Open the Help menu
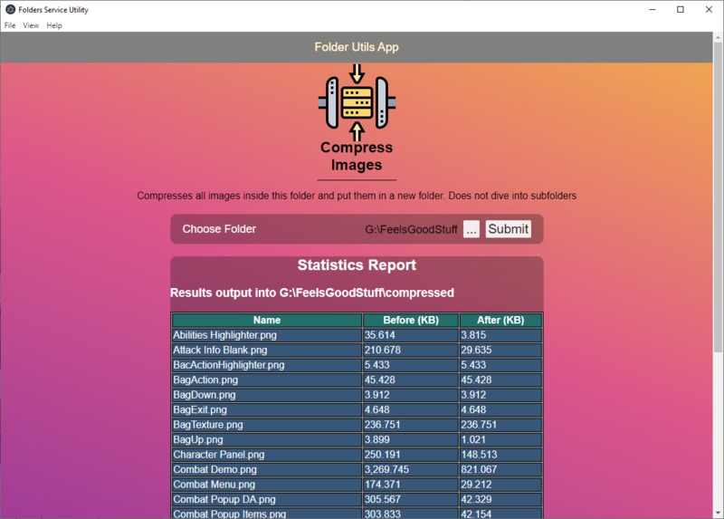The height and width of the screenshot is (519, 724). pos(54,25)
